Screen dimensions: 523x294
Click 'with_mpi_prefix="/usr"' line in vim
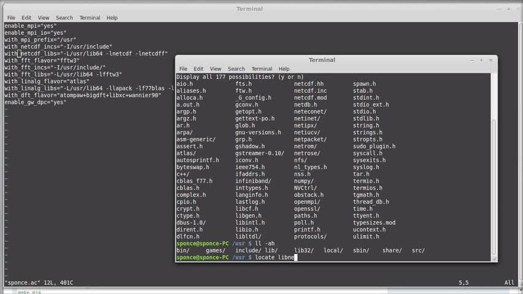pyautogui.click(x=40, y=40)
